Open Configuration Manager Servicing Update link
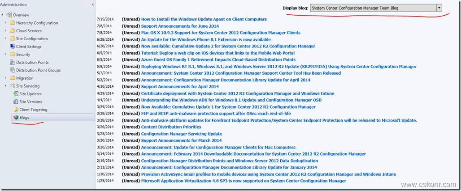The image size is (461, 191). (181, 134)
